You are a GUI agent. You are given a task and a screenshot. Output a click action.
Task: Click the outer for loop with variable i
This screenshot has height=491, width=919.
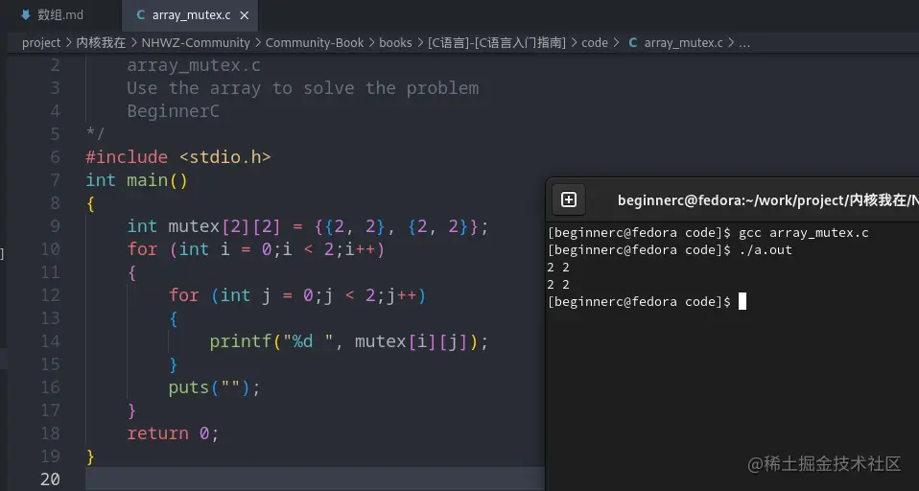(x=256, y=249)
